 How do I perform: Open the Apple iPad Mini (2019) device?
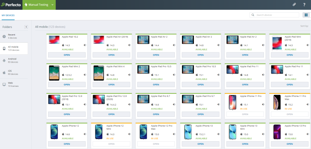click(290, 55)
